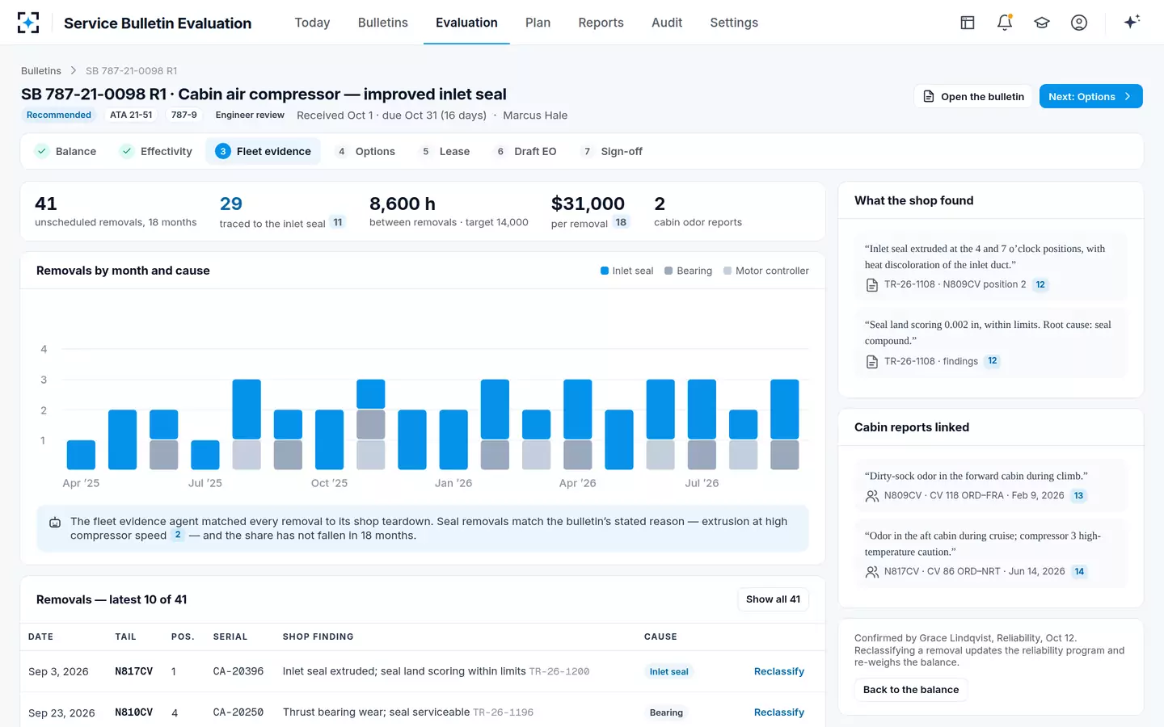1164x727 pixels.
Task: Reclassify the Sep 3, 2026 removal
Action: (x=779, y=671)
